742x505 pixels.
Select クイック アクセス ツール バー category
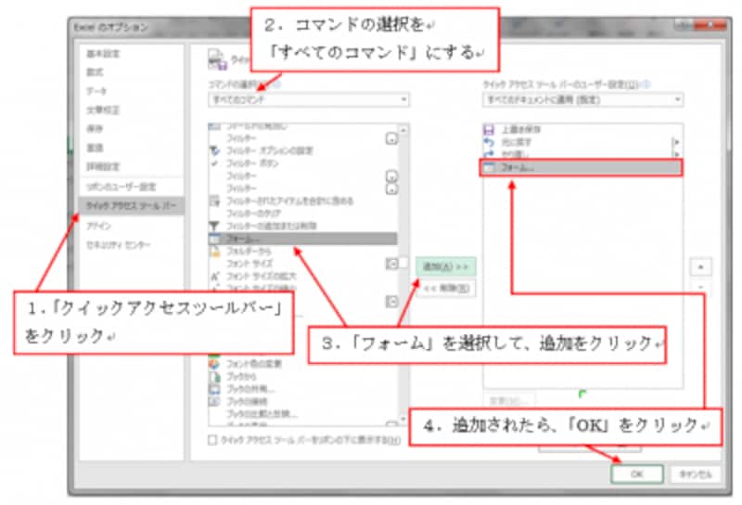(x=131, y=205)
